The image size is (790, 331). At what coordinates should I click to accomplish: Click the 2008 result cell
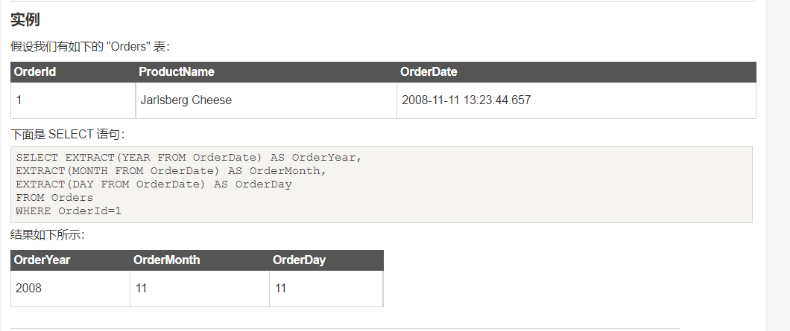tap(28, 289)
